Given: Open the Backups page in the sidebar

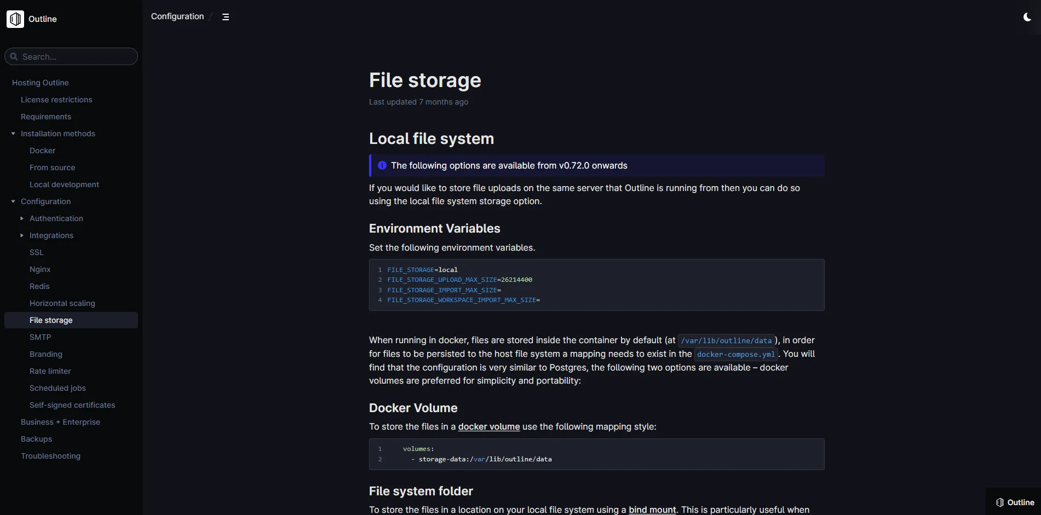Looking at the screenshot, I should click(x=36, y=439).
